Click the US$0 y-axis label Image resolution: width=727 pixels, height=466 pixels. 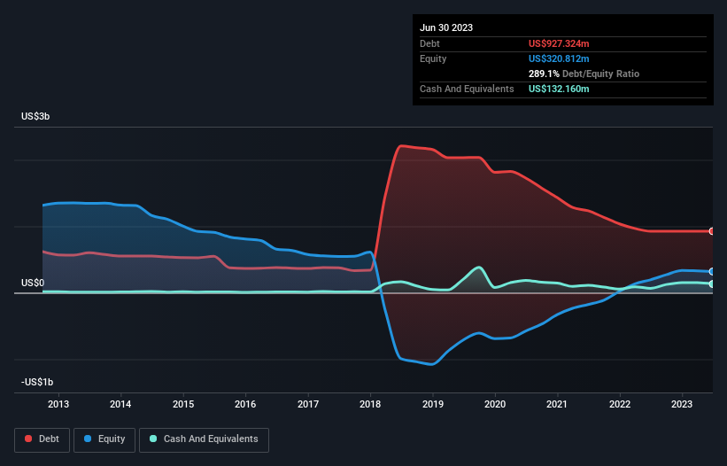pyautogui.click(x=33, y=283)
